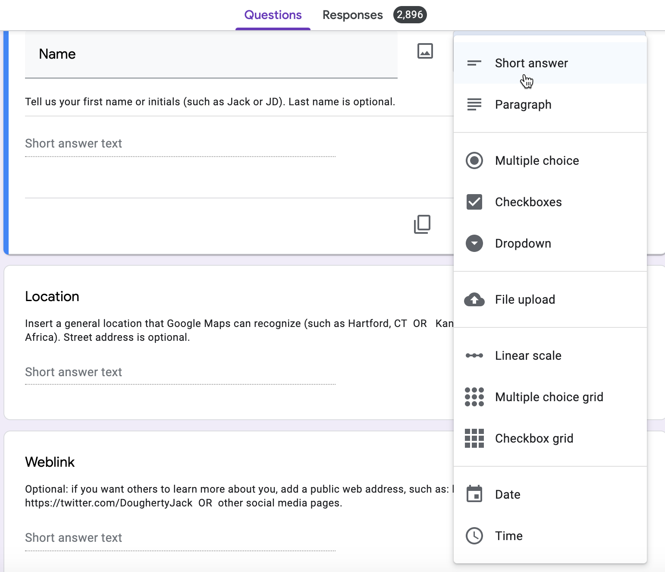Pick Multiple choice question type

[550, 160]
